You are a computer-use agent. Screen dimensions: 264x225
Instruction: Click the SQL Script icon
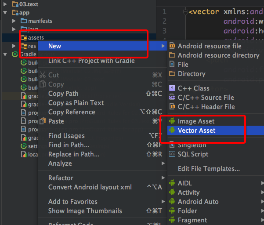[x=172, y=154]
